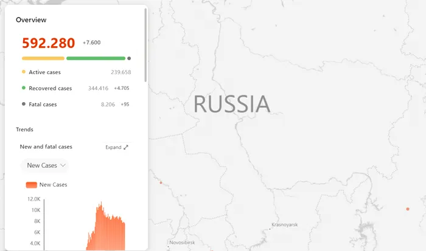Screen dimensions: 426x251
Task: Click the green recovered cases bar segment
Action: (96, 58)
